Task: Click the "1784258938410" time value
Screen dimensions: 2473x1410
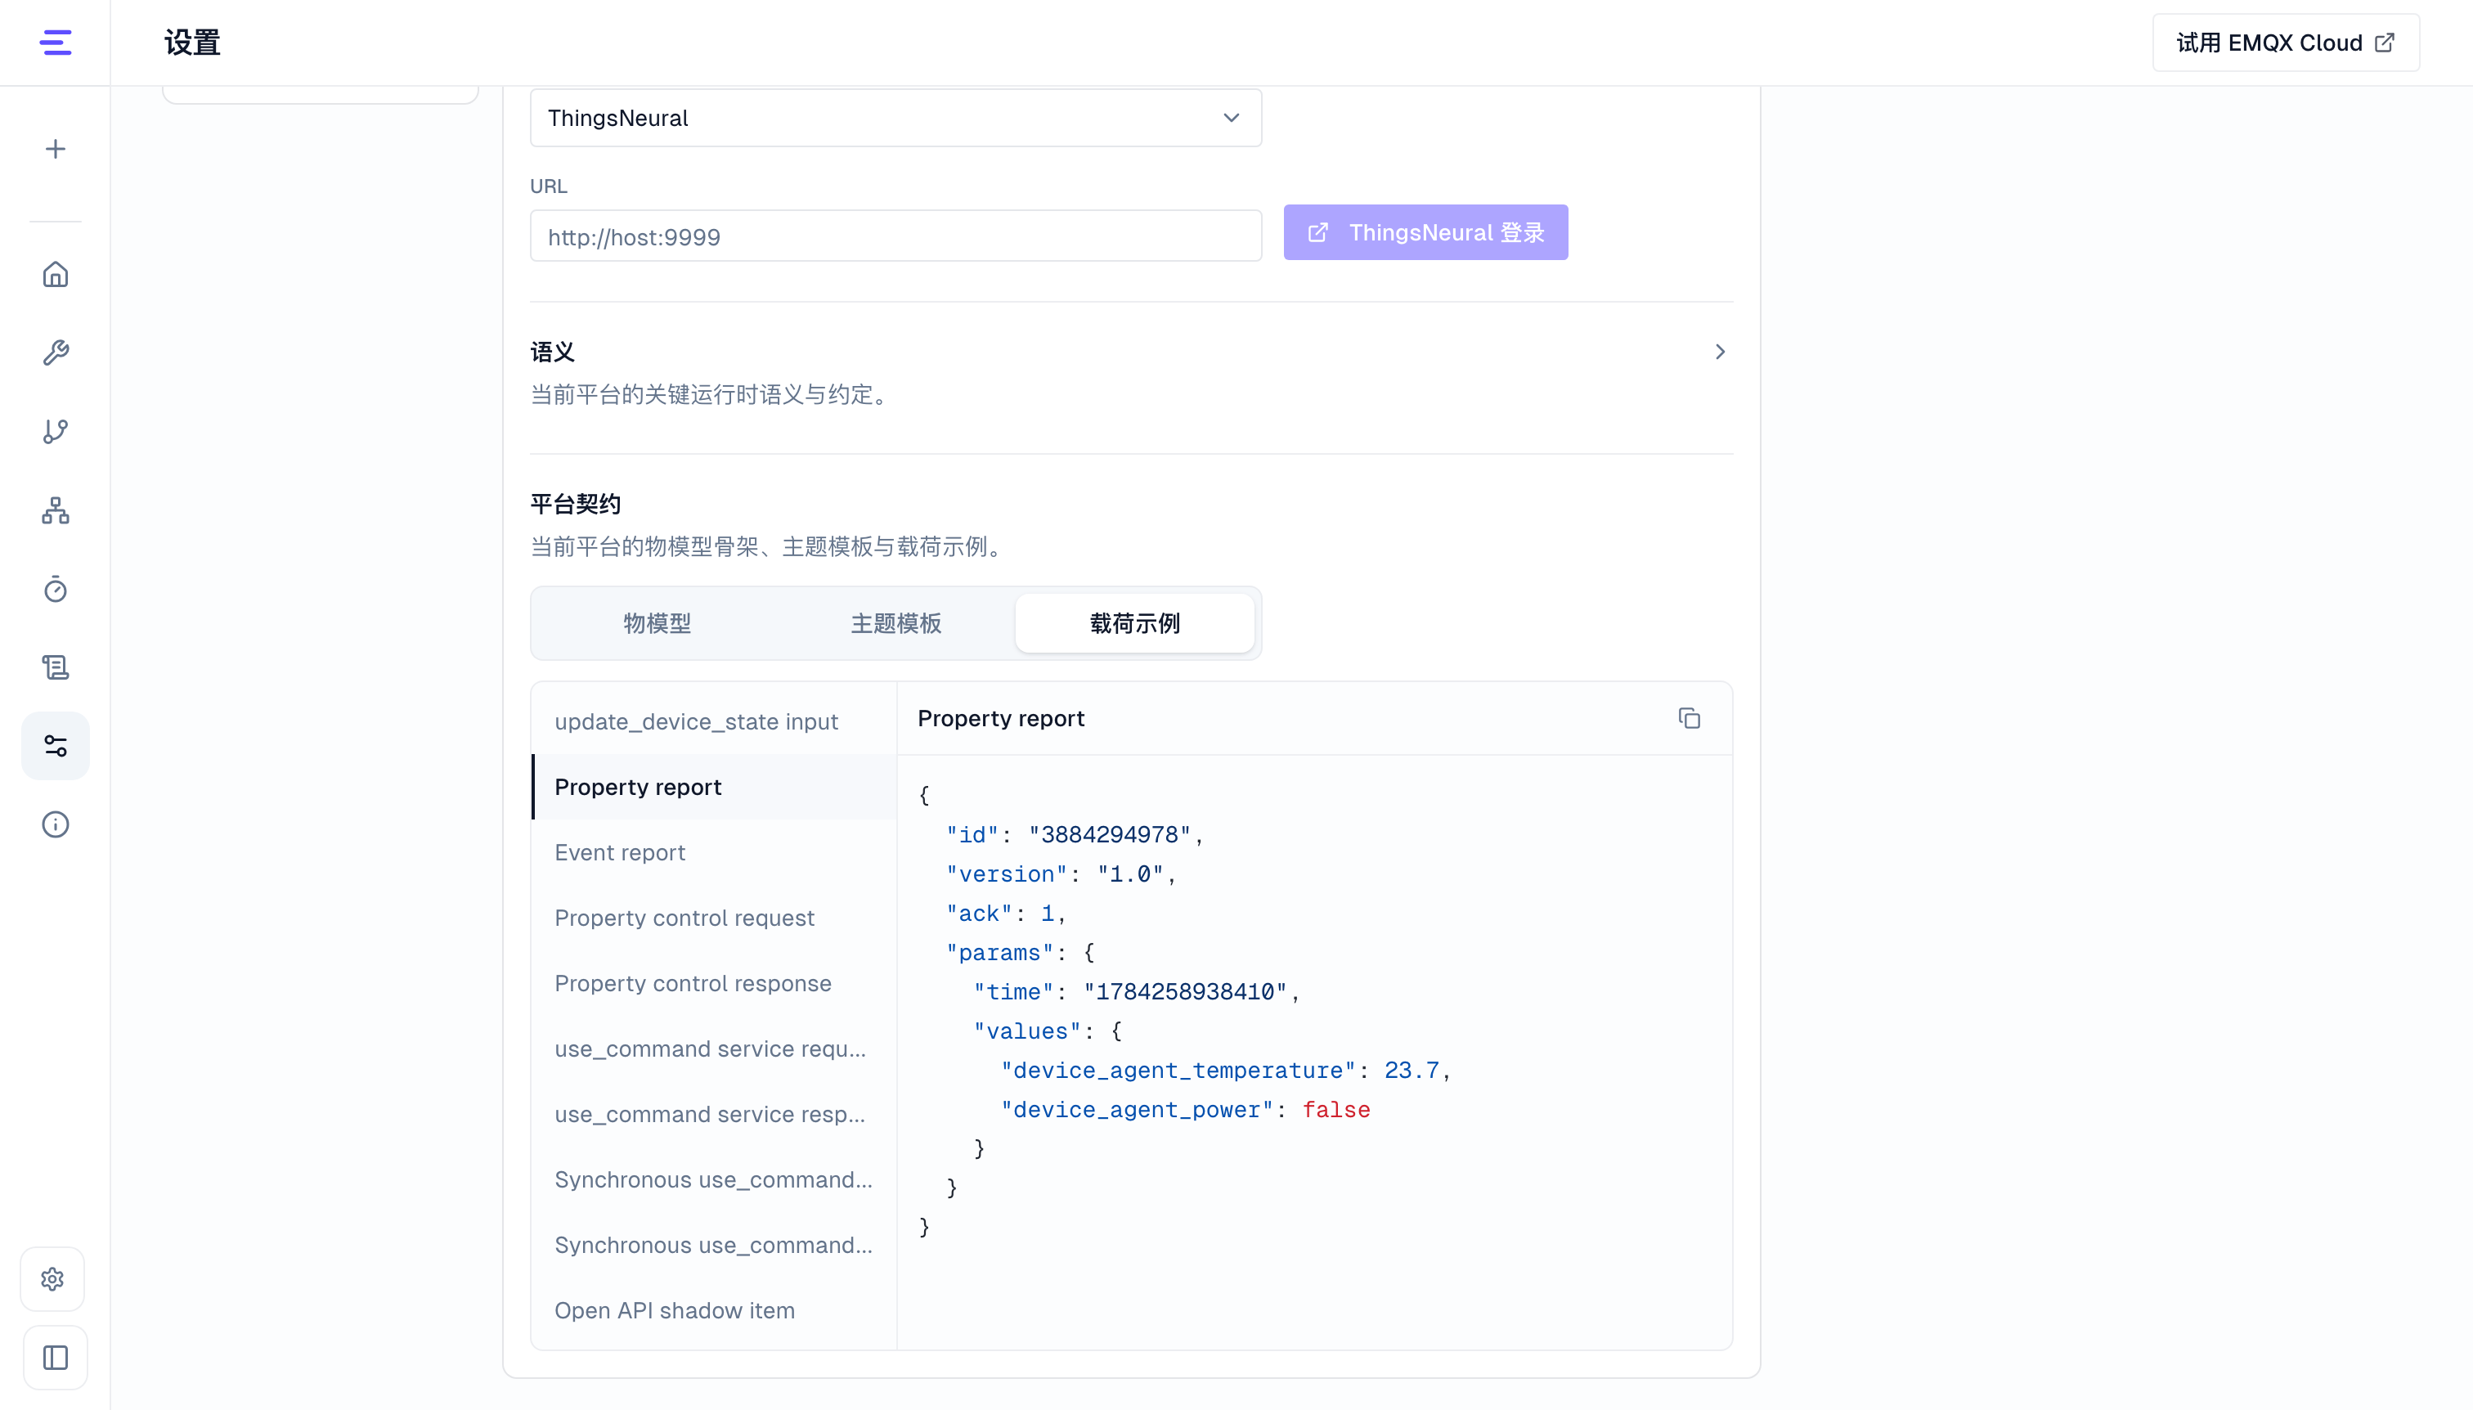Action: click(1185, 993)
